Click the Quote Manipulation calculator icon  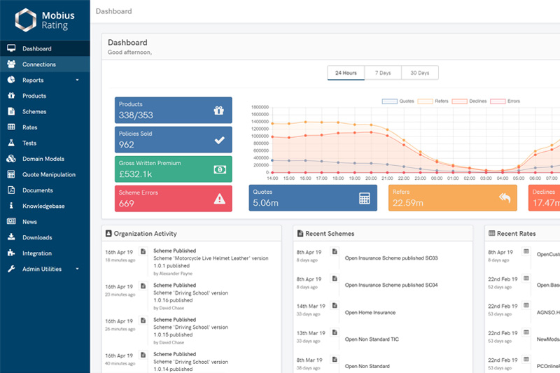coord(11,174)
